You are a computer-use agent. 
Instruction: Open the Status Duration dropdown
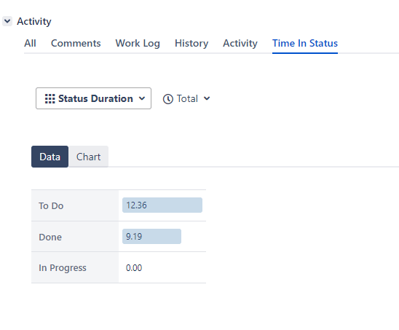[x=93, y=98]
